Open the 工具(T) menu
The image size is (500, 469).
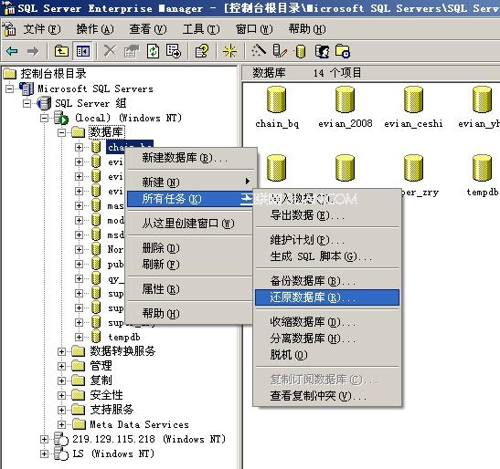[201, 29]
